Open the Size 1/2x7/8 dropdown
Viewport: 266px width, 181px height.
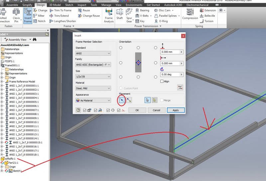point(93,77)
